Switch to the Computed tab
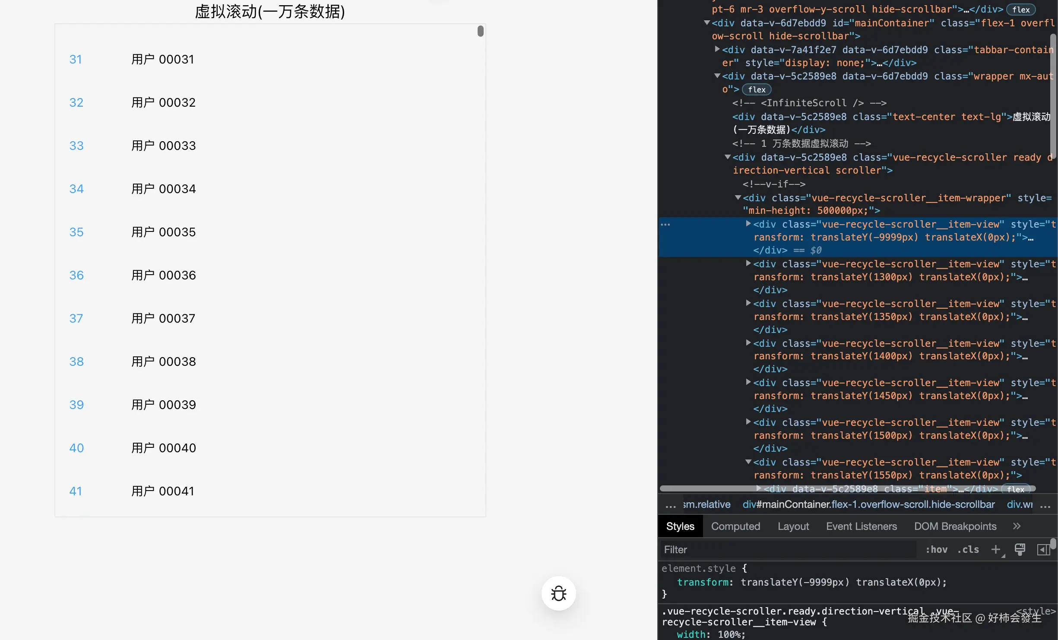The height and width of the screenshot is (640, 1058). (x=735, y=526)
